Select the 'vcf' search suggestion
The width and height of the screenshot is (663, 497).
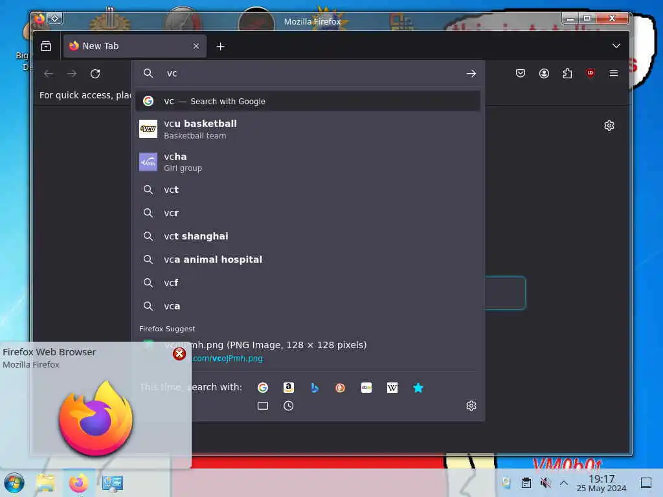[308, 283]
